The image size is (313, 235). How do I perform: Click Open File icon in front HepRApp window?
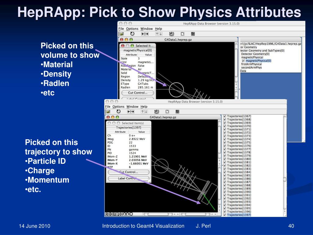click(x=108, y=111)
